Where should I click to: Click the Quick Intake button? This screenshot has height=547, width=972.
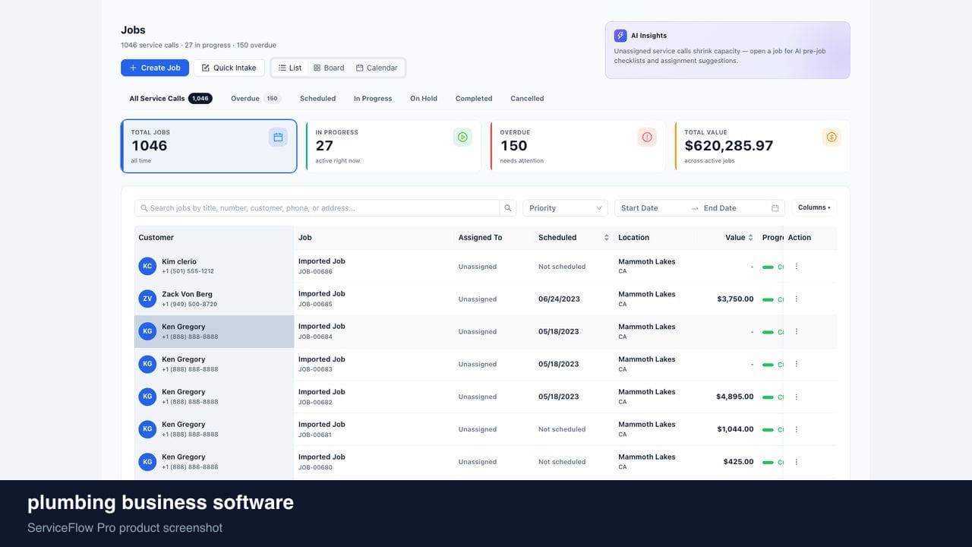[229, 68]
